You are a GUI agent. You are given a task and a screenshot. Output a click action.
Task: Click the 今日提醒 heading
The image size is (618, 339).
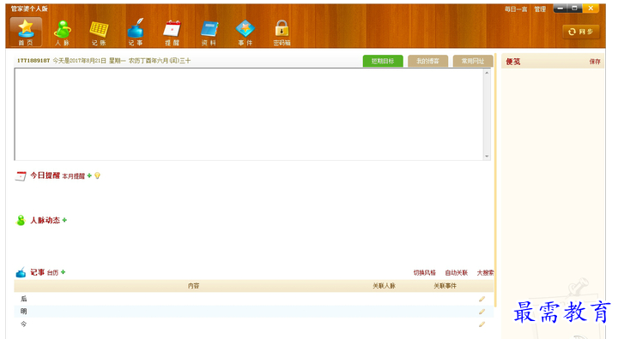click(x=45, y=175)
